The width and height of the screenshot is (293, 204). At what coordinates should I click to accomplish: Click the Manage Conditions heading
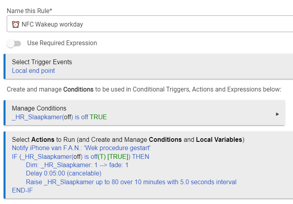[39, 108]
